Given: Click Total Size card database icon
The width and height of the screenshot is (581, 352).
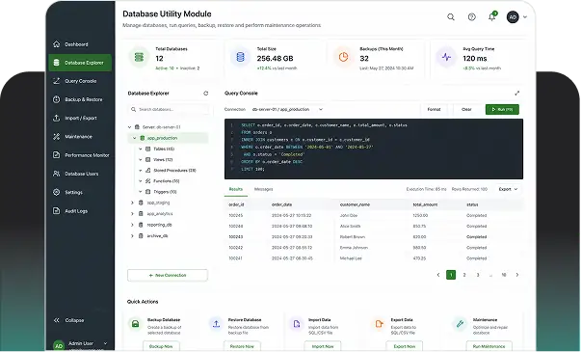Looking at the screenshot, I should (x=240, y=57).
